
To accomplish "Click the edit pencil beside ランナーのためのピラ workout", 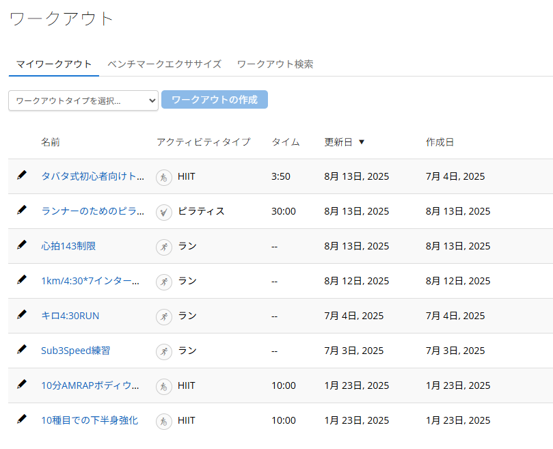I will (22, 210).
